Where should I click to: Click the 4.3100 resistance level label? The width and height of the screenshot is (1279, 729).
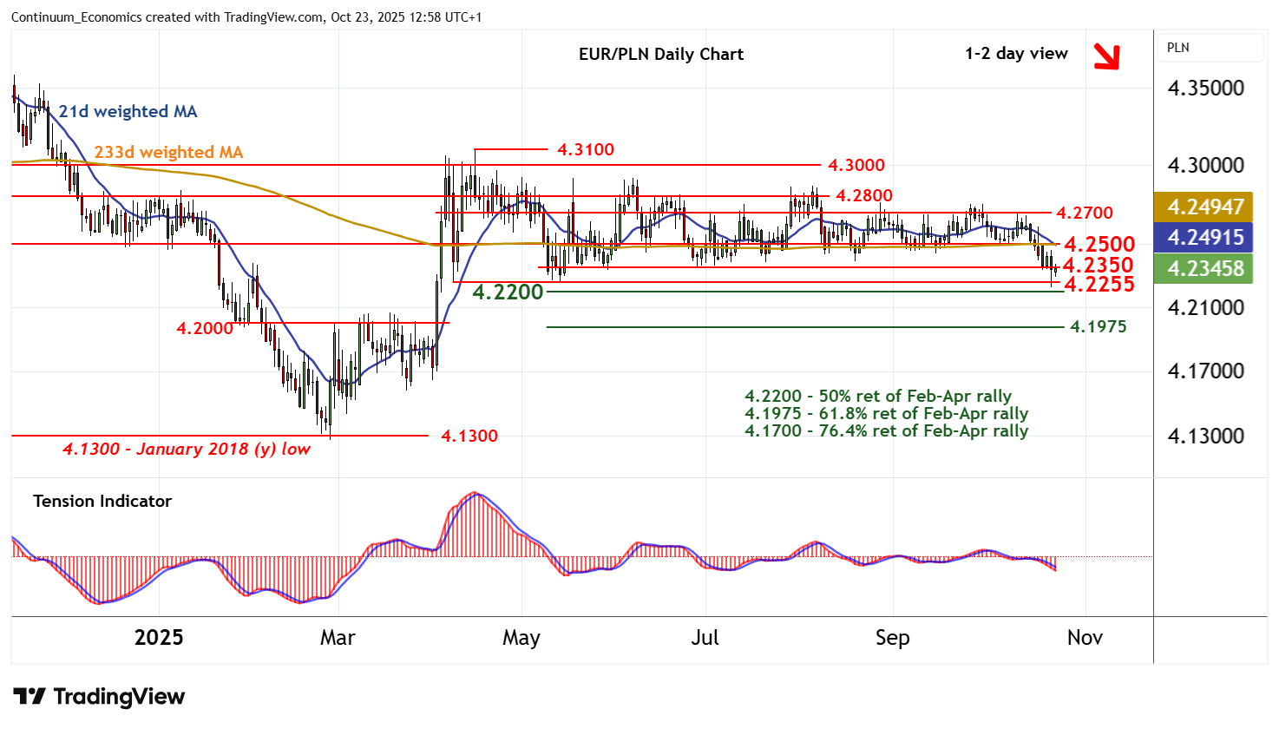pos(585,149)
